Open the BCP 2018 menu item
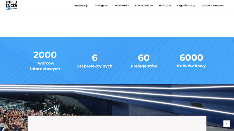The width and height of the screenshot is (234, 131). pyautogui.click(x=165, y=6)
